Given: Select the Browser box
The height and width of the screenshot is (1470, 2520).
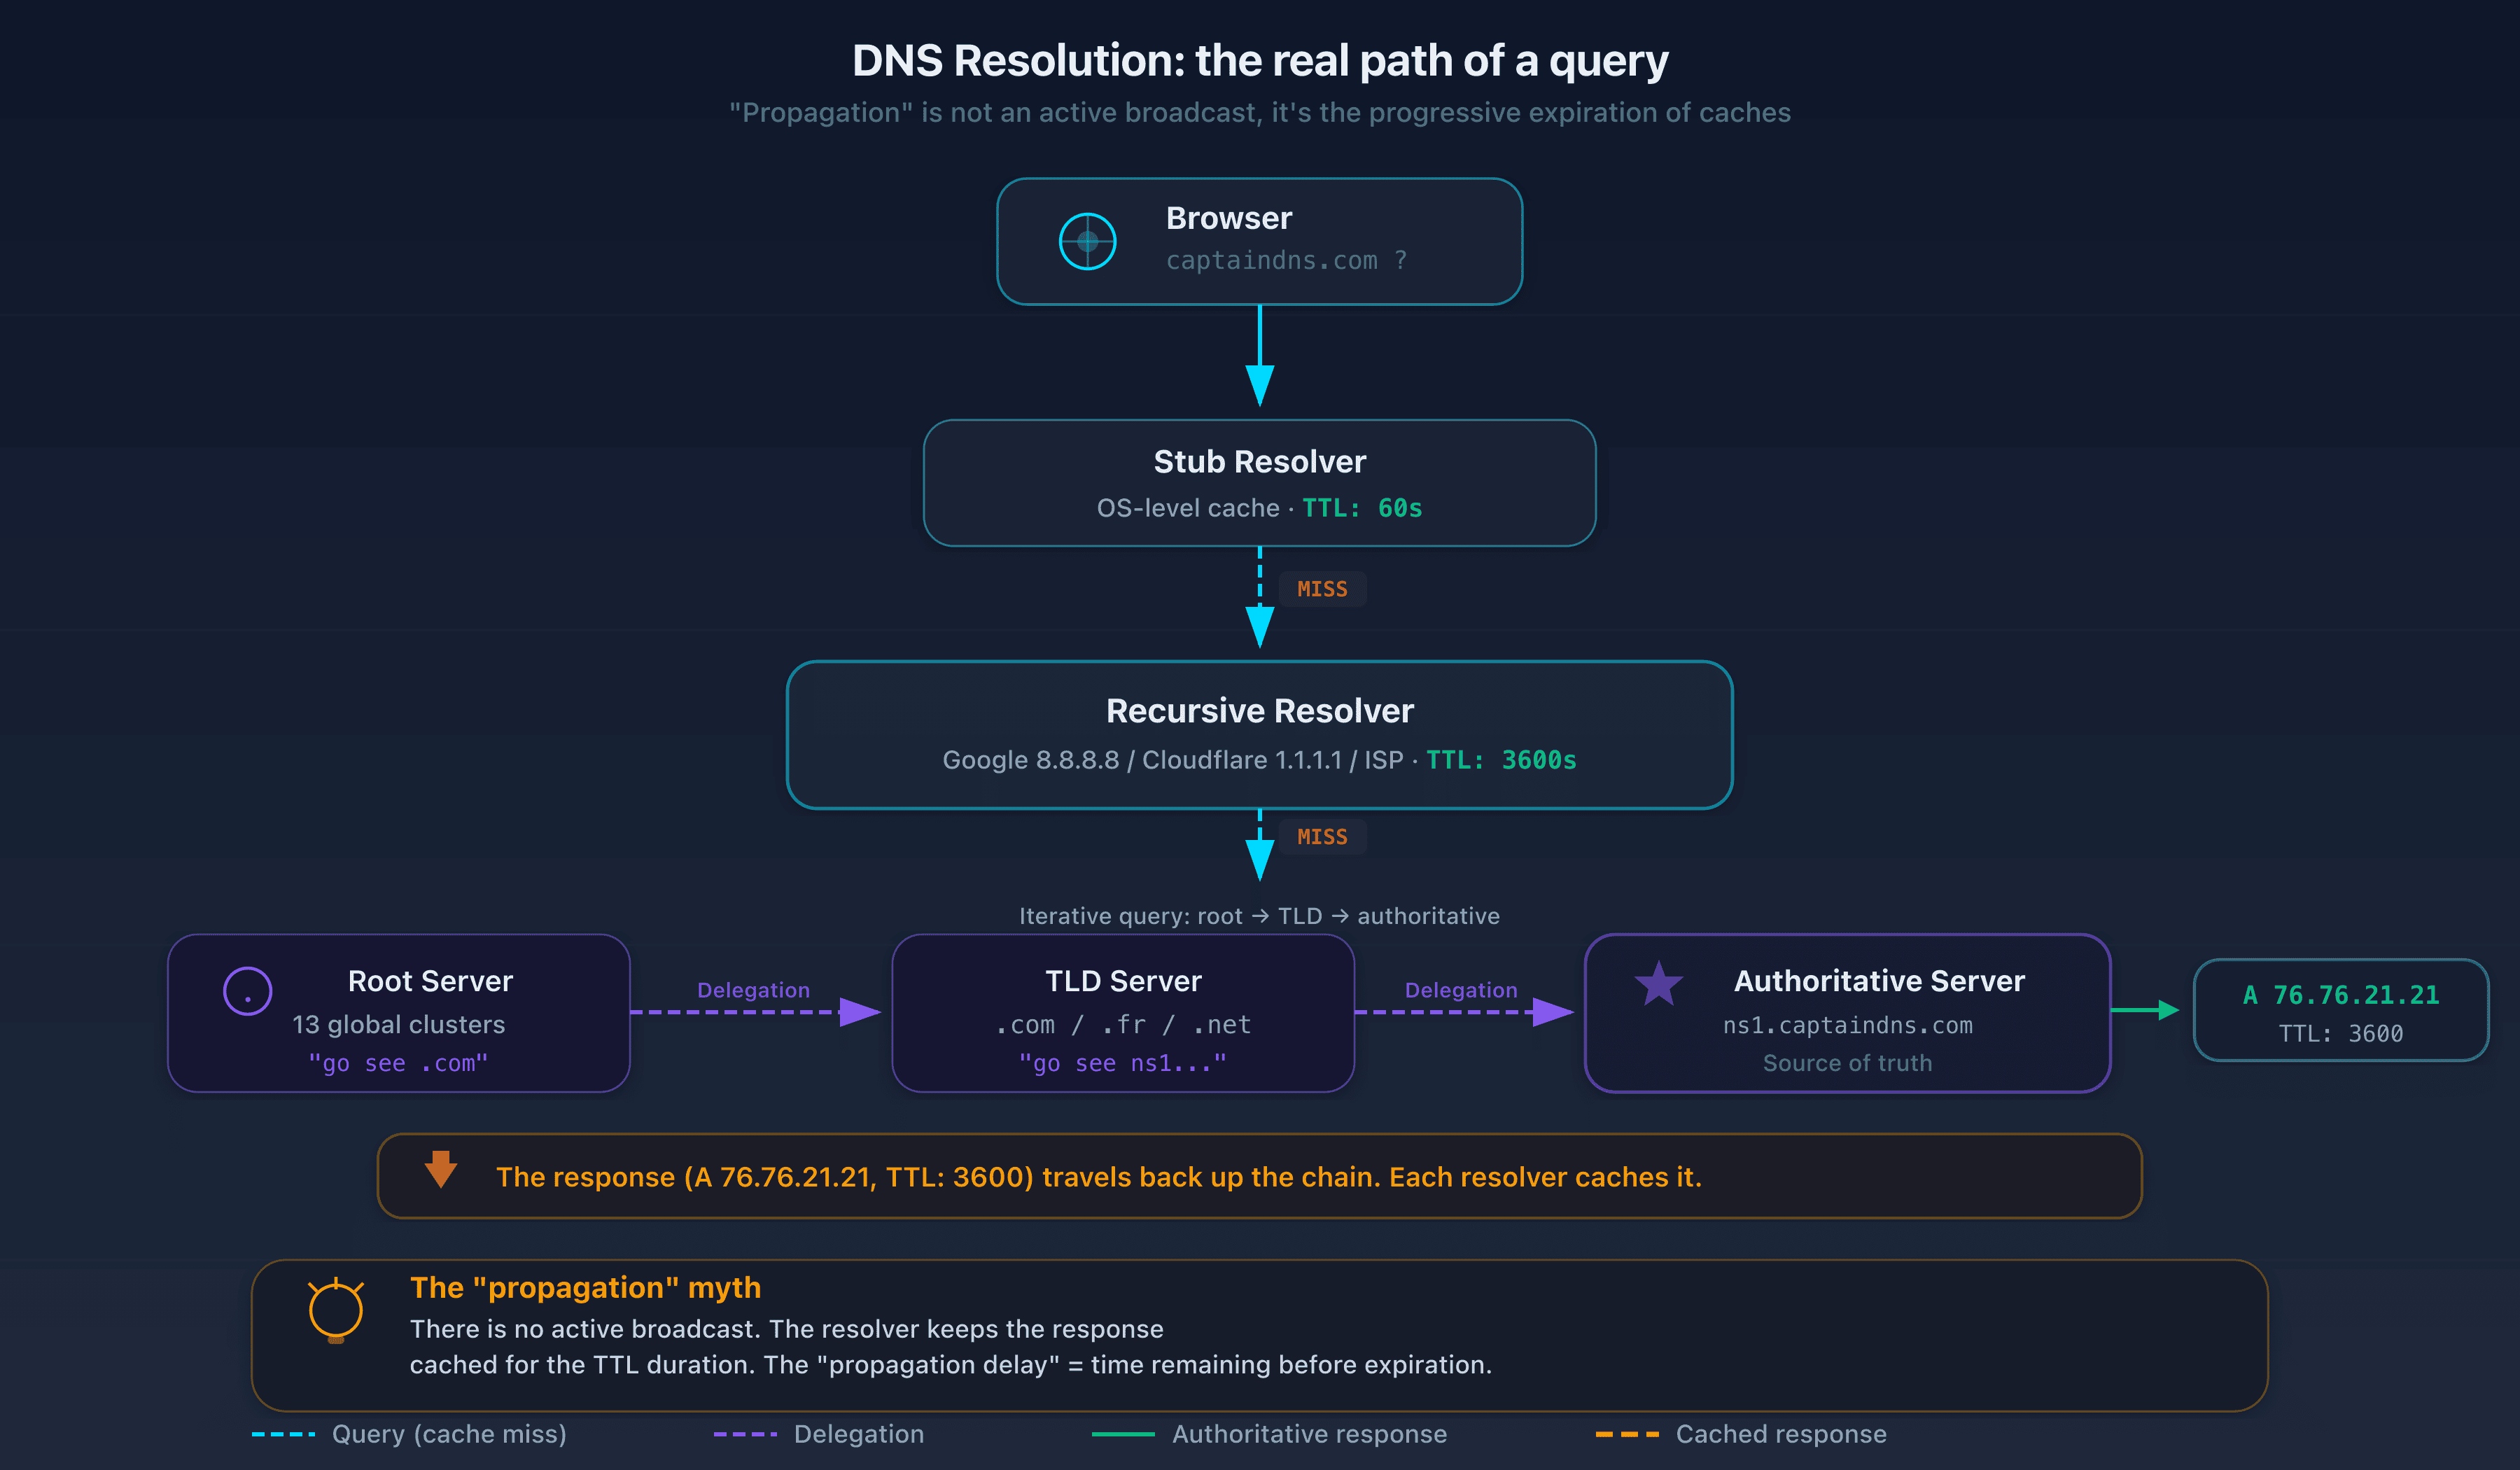Looking at the screenshot, I should (1259, 241).
